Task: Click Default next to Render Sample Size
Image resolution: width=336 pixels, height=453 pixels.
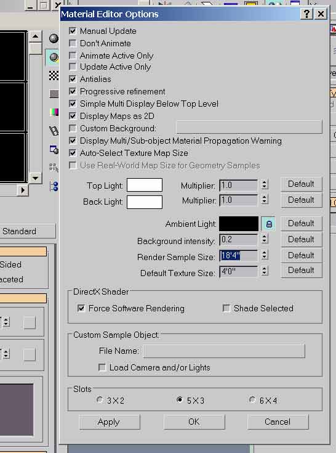Action: pos(301,255)
